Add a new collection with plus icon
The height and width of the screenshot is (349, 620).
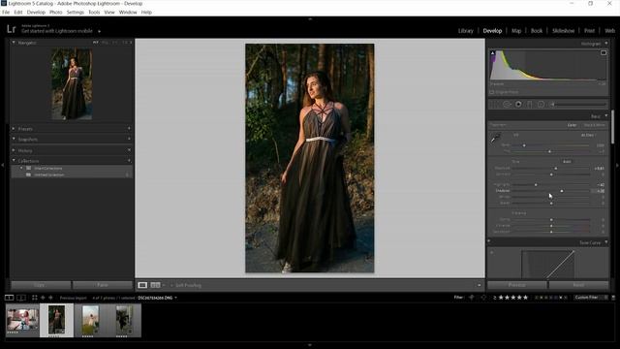[129, 161]
